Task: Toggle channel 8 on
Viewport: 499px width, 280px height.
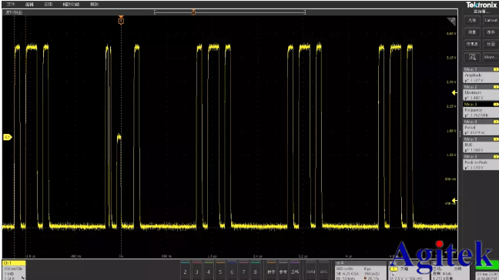Action: pos(255,271)
